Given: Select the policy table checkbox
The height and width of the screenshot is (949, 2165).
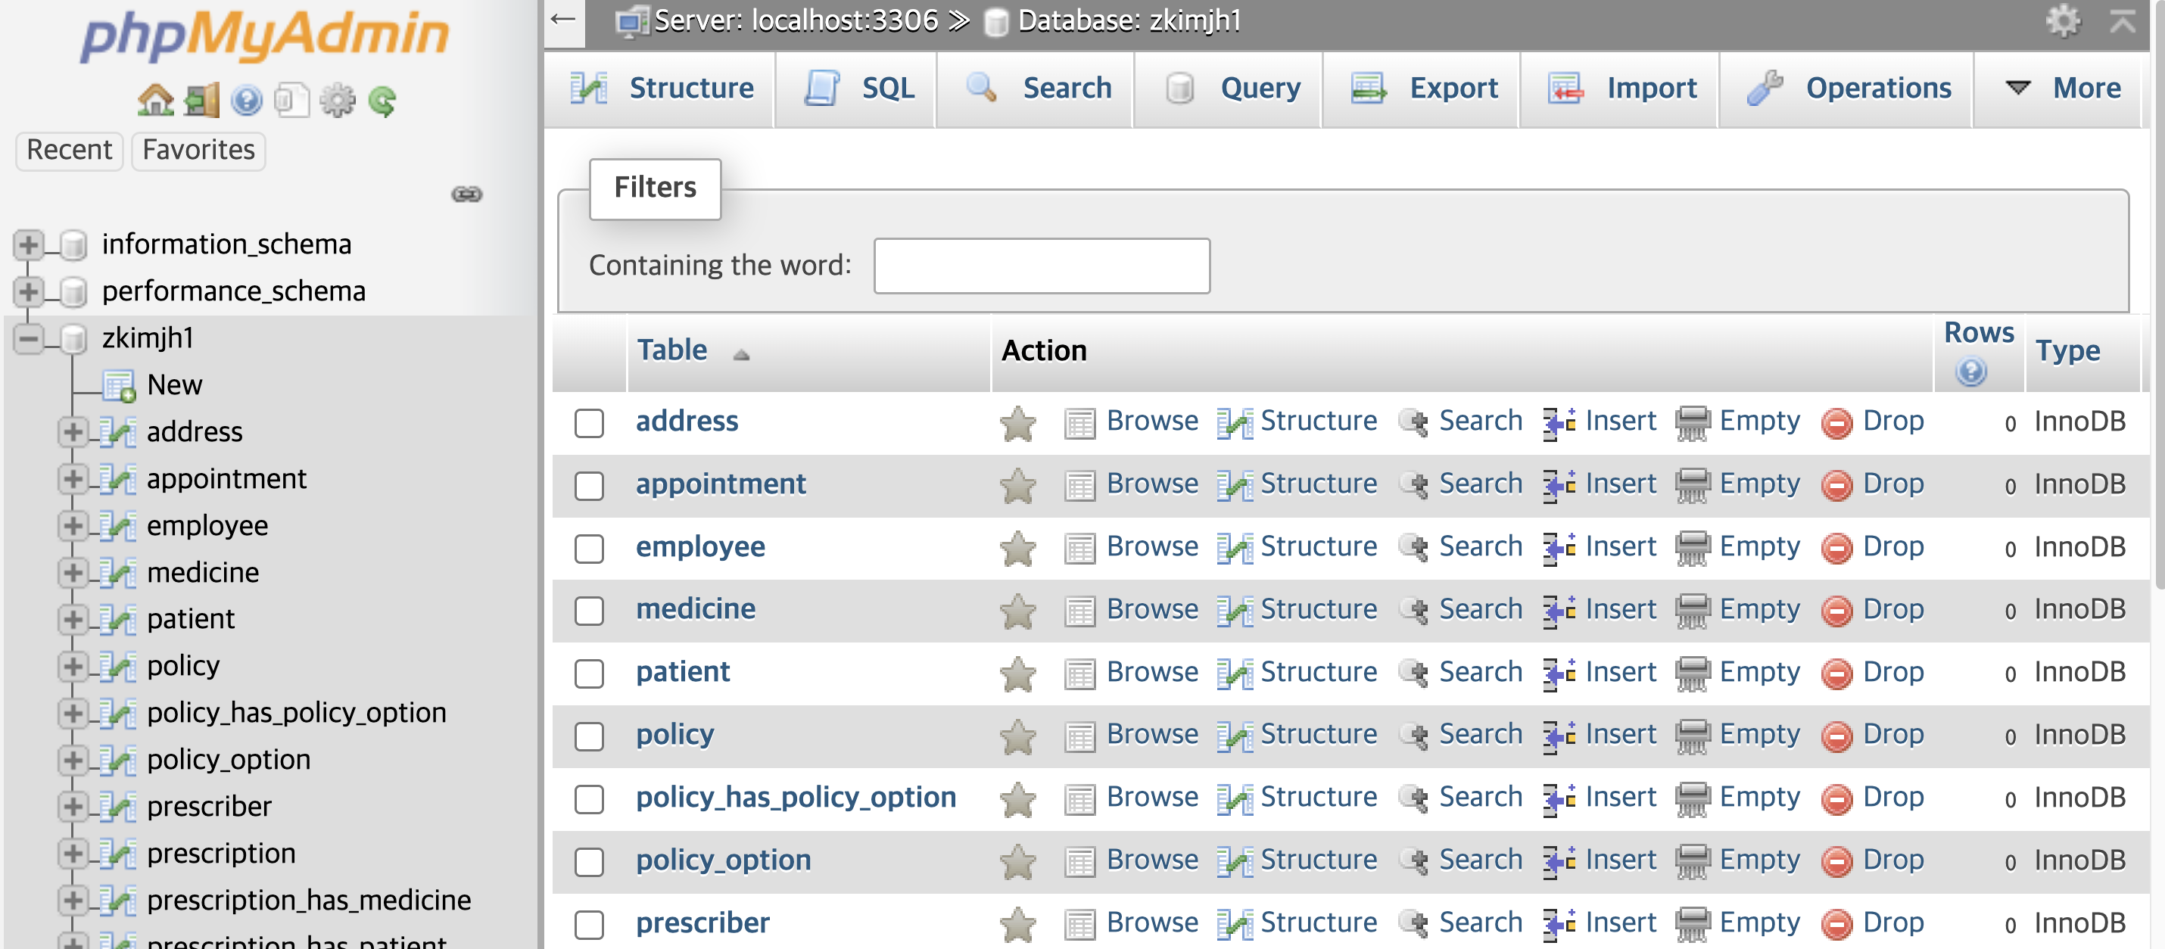Looking at the screenshot, I should click(589, 736).
